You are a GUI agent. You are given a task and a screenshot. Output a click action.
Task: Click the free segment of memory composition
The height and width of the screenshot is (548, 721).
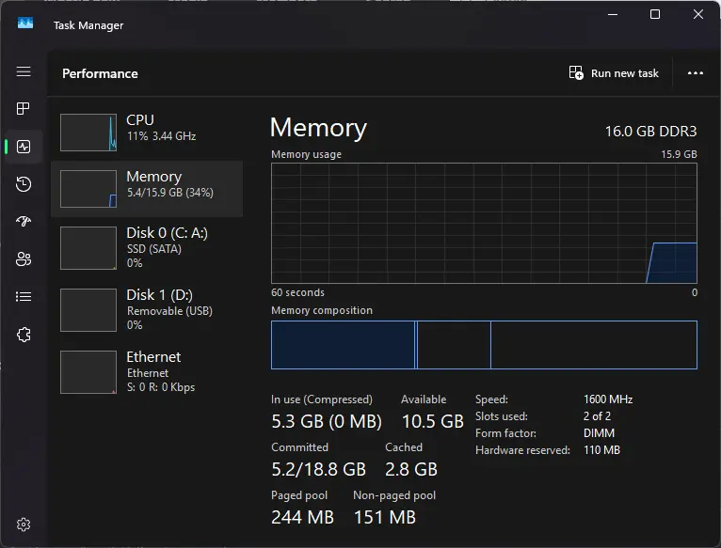point(594,345)
